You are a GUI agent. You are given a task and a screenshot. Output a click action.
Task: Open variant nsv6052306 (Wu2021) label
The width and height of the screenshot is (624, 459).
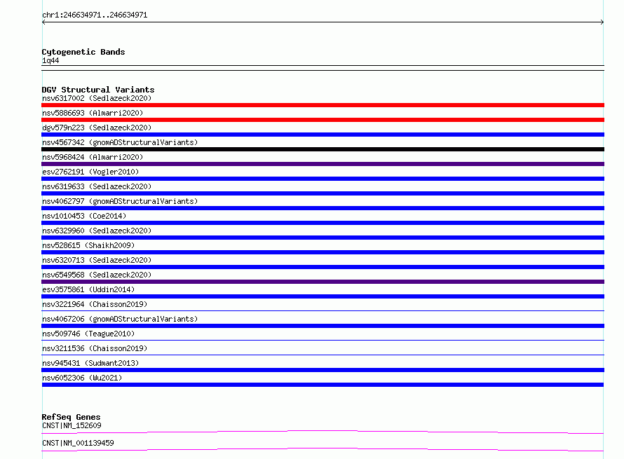82,378
